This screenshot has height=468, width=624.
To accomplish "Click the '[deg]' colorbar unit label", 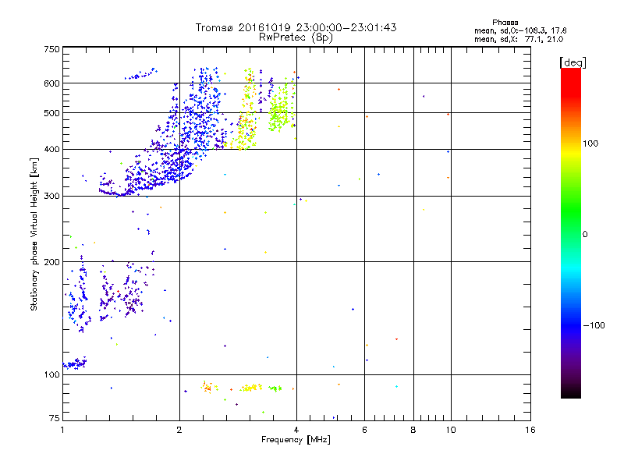I will pos(573,63).
